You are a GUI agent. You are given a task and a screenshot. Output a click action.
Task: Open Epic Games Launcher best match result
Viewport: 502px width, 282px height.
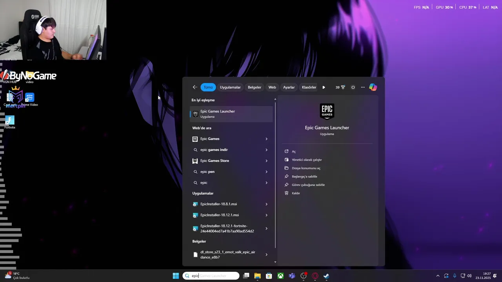[231, 114]
